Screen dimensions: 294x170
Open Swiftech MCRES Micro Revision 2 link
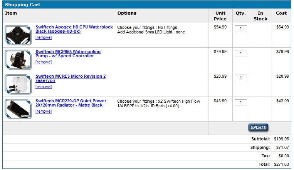pos(71,78)
